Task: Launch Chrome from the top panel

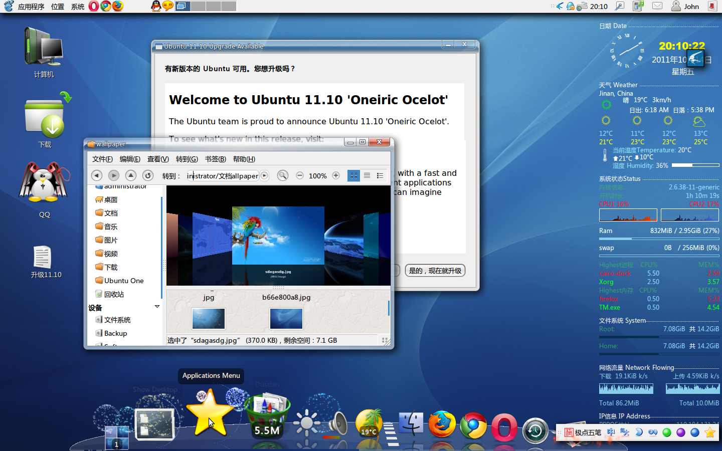Action: (x=106, y=6)
